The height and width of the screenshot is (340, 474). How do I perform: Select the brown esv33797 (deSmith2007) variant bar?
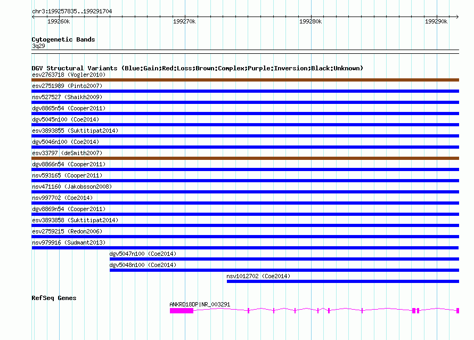(245, 158)
